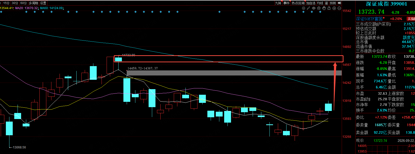Click the 设置 settings button
This screenshot has width=415, height=154.
click(43, 3)
